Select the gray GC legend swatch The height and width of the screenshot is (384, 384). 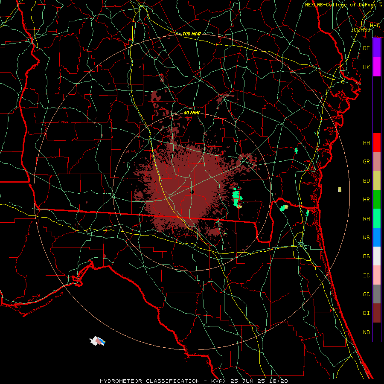pyautogui.click(x=377, y=294)
